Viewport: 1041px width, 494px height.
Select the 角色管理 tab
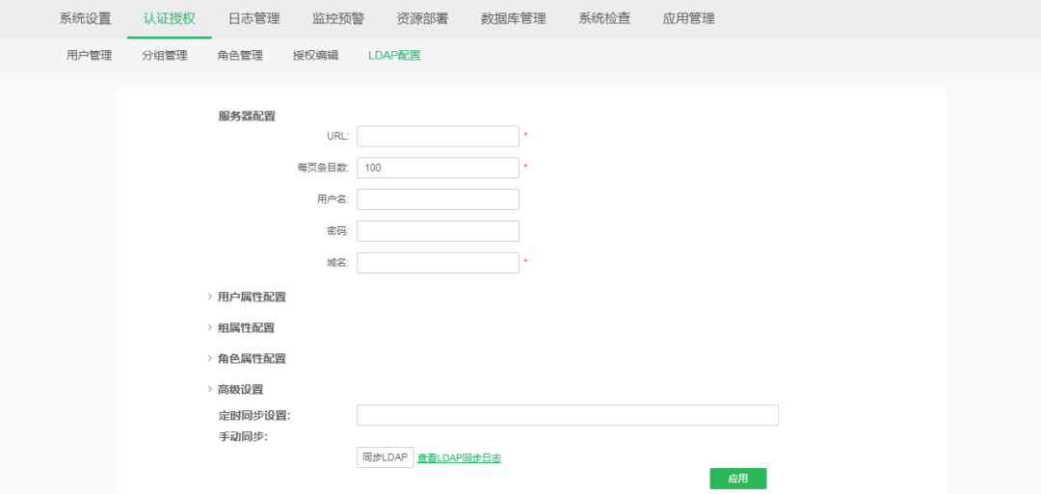coord(240,55)
